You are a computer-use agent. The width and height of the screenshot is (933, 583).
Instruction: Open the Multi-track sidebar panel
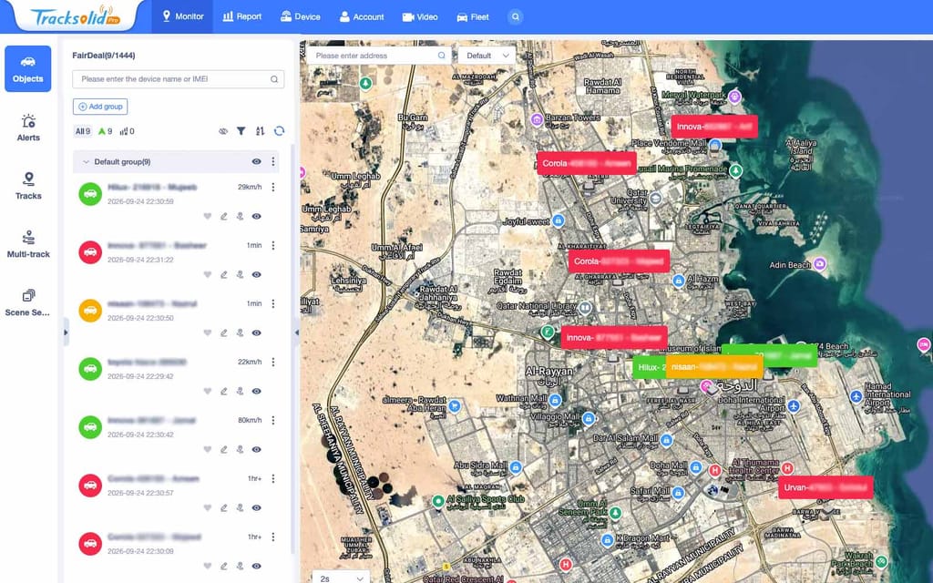[28, 244]
